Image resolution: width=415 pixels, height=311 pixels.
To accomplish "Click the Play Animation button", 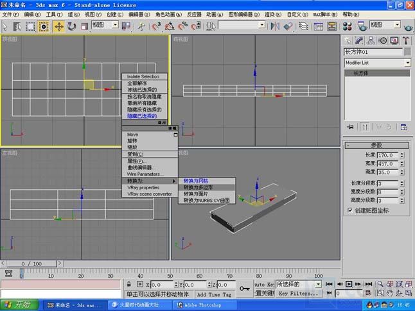I will (349, 284).
